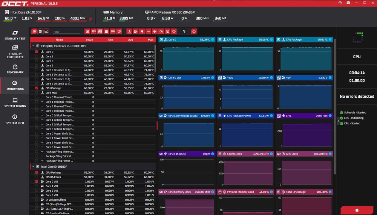Open the Stability Certificate section

click(15, 52)
